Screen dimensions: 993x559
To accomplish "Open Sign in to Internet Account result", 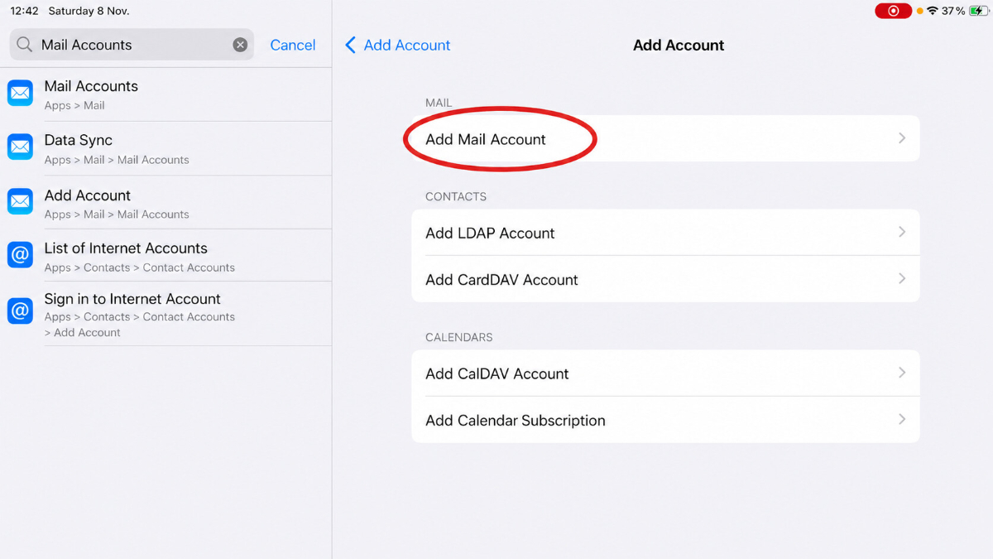I will 165,314.
